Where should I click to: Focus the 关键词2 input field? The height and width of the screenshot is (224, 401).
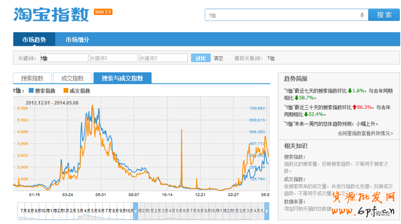tap(114, 58)
